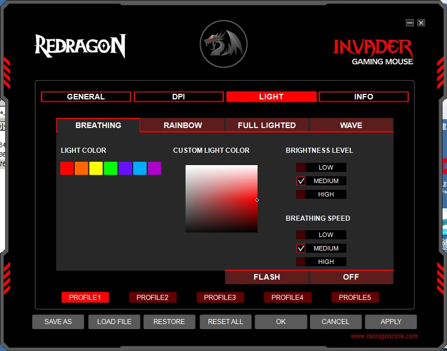
Task: Switch to the DPI tab
Action: [x=178, y=97]
